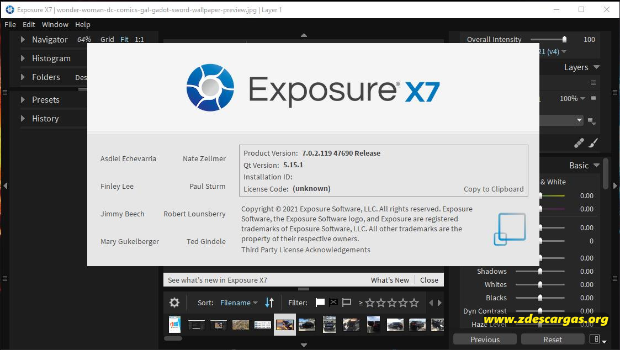Screen dimensions: 620x350
Task: Open the Sort by Filename dropdown
Action: [x=239, y=303]
